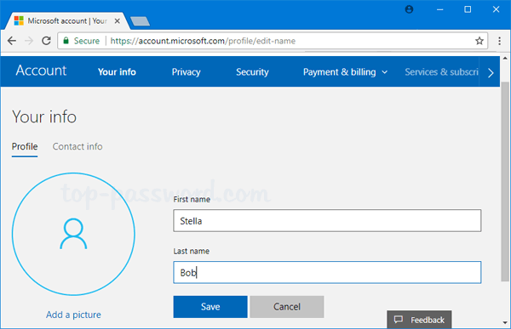Minimize the Chrome window

[x=439, y=9]
